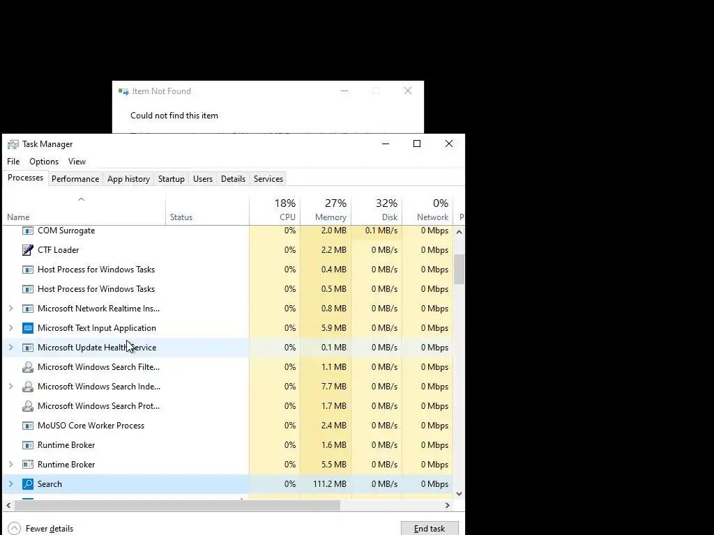Open the Options menu
This screenshot has height=535, width=714.
click(x=44, y=162)
